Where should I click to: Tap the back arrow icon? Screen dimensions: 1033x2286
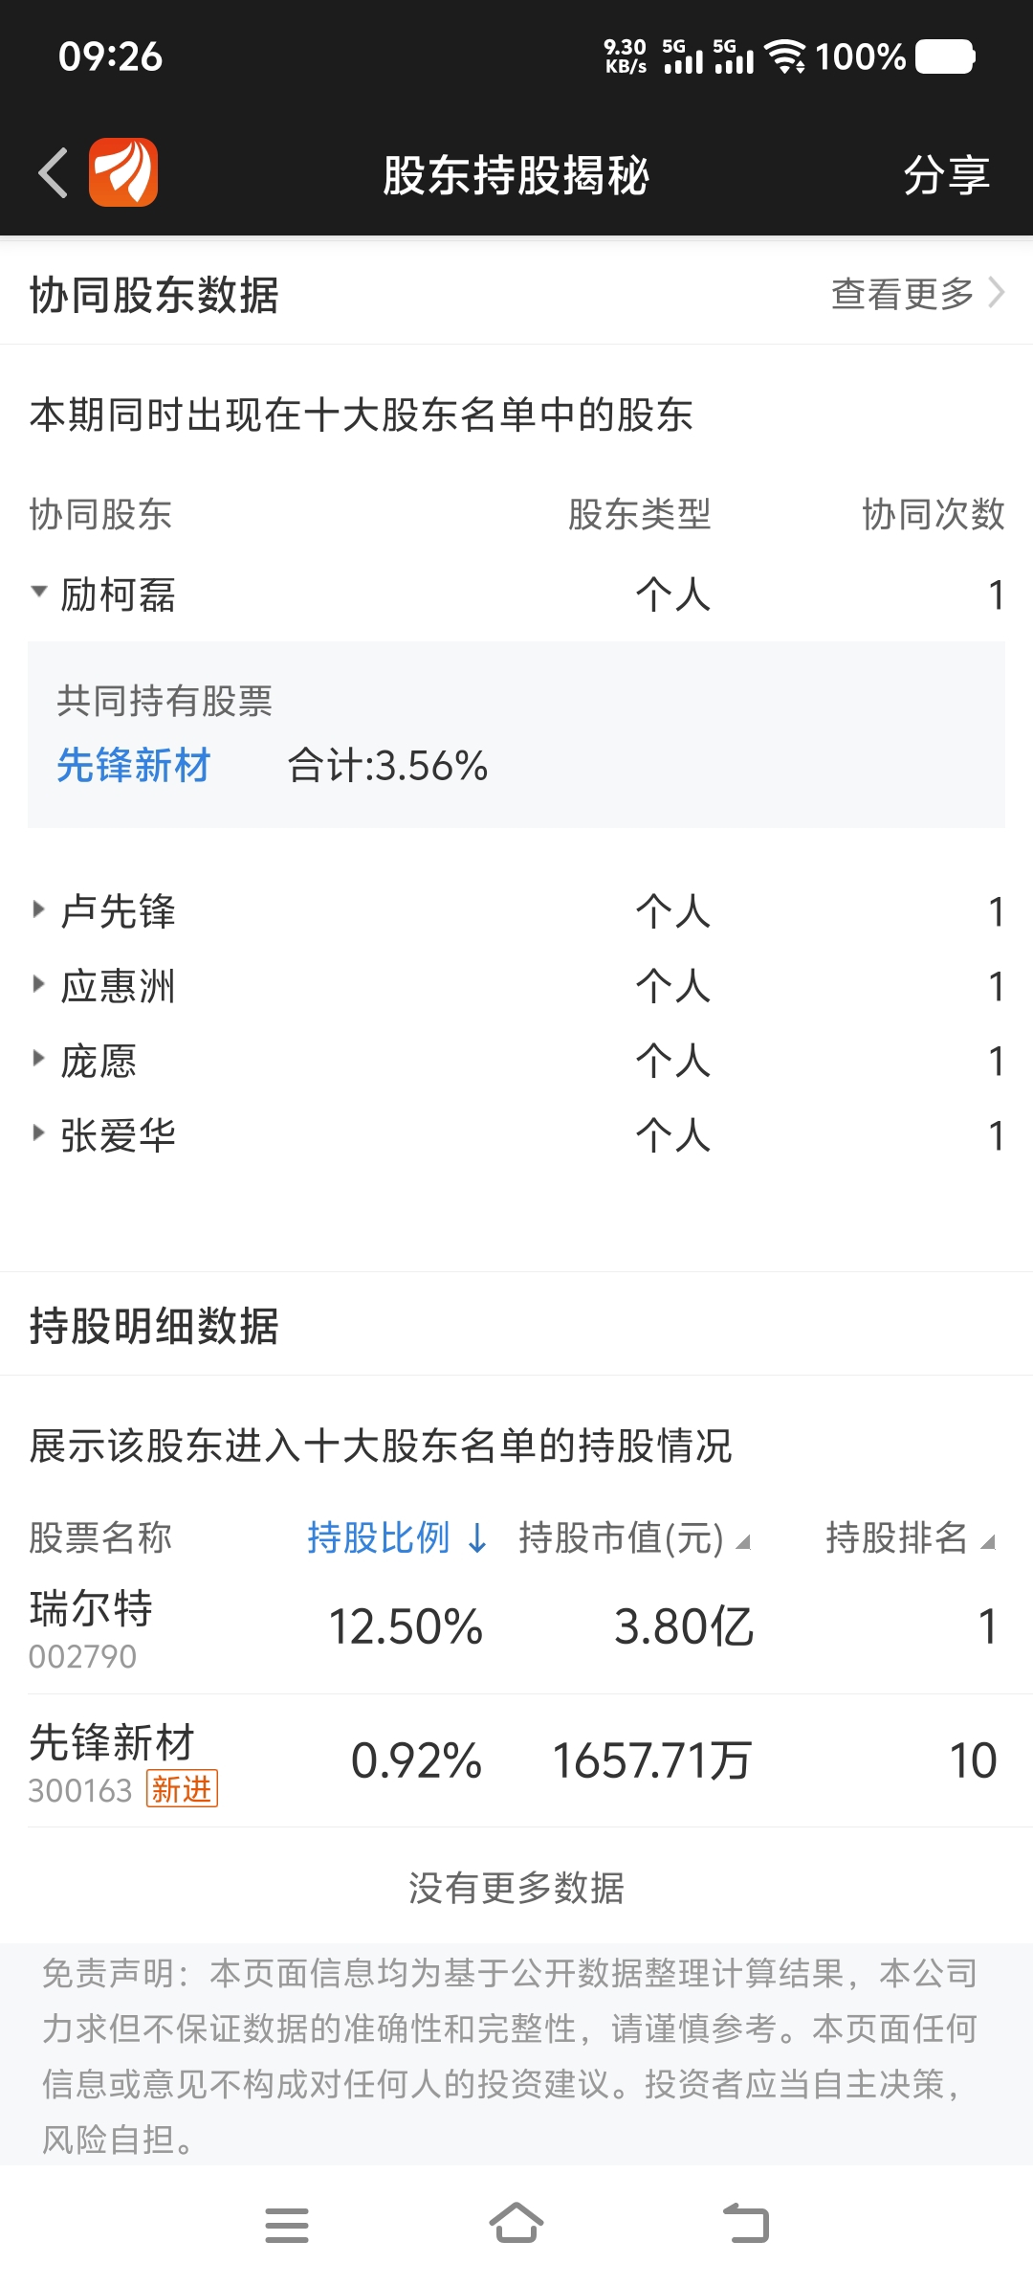[x=53, y=173]
